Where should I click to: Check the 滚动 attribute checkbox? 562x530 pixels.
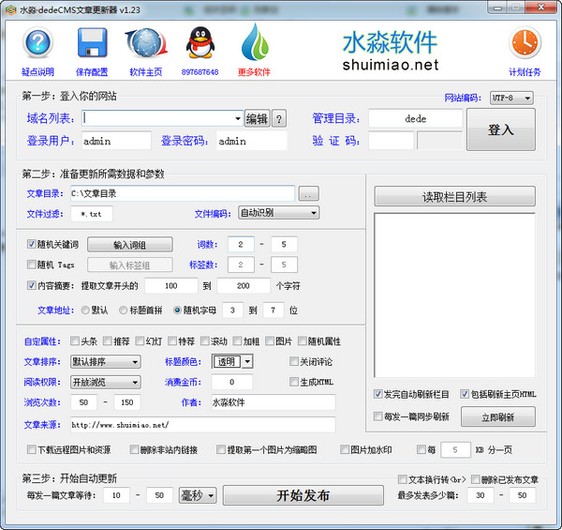pyautogui.click(x=204, y=341)
